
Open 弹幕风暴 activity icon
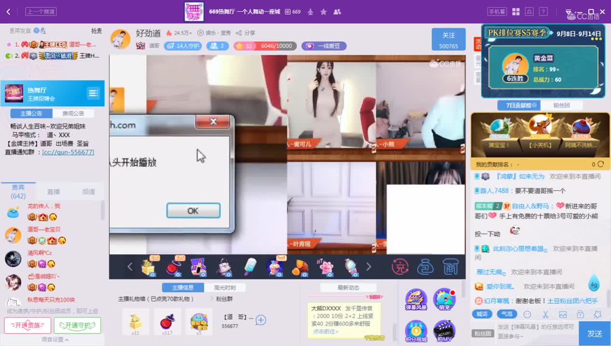(x=416, y=300)
